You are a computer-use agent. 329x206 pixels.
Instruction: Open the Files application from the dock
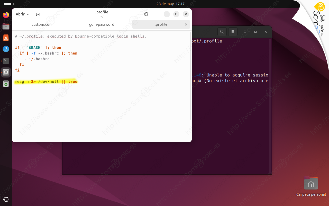(x=6, y=26)
